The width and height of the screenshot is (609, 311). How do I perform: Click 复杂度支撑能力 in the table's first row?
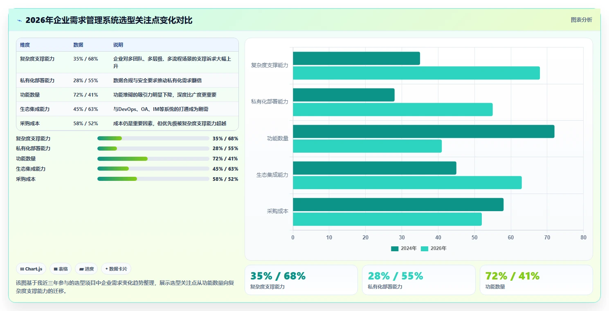pyautogui.click(x=37, y=59)
